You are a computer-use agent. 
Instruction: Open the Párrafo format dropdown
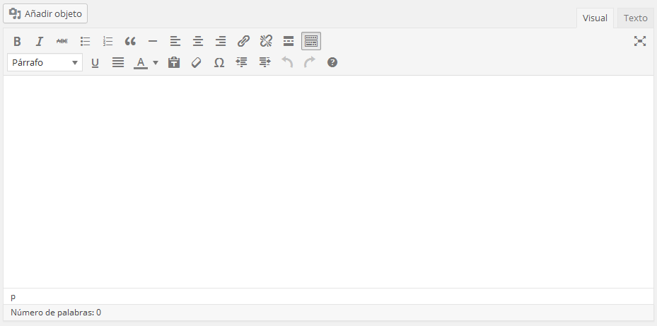(x=45, y=62)
